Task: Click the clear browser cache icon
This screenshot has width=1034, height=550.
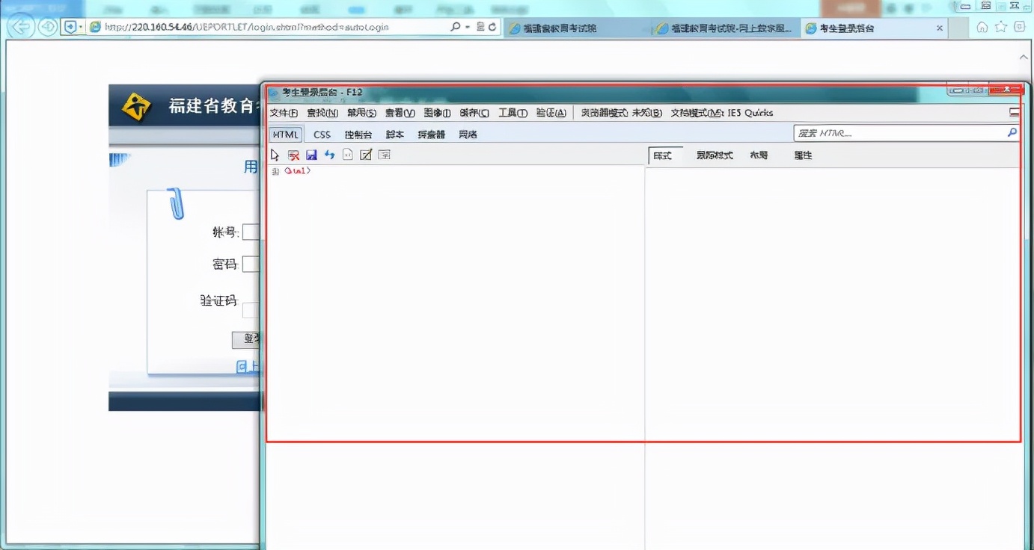Action: (x=293, y=154)
